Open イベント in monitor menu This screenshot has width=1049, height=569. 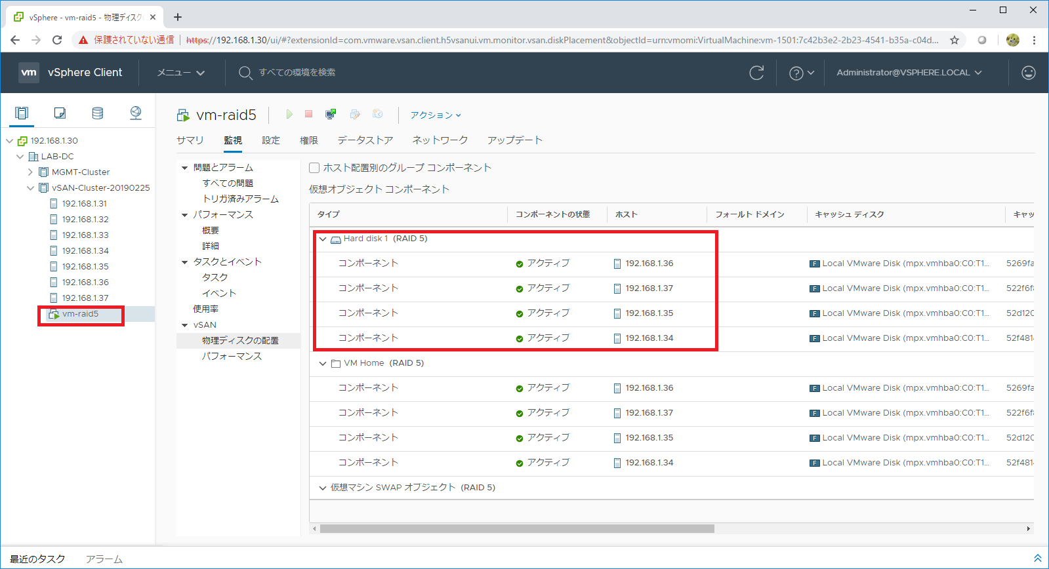219,294
